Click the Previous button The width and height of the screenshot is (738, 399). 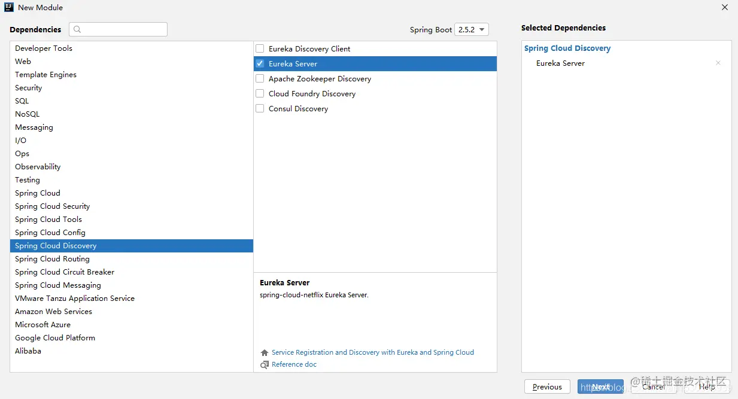547,386
